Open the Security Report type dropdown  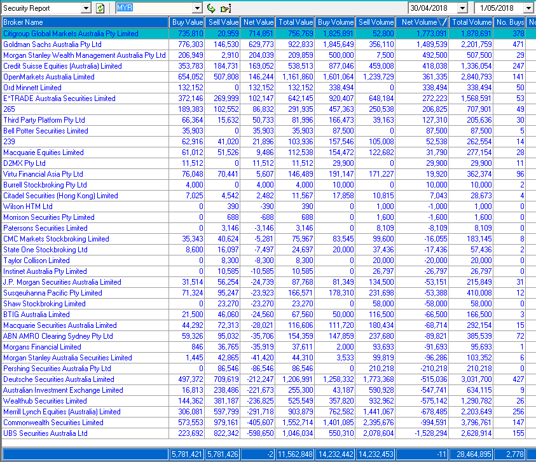coord(86,8)
